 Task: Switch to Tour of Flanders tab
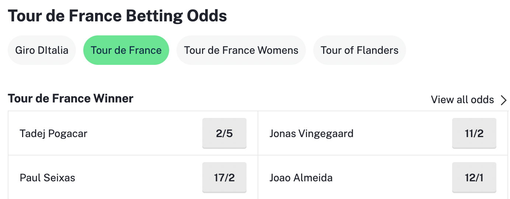tap(359, 50)
